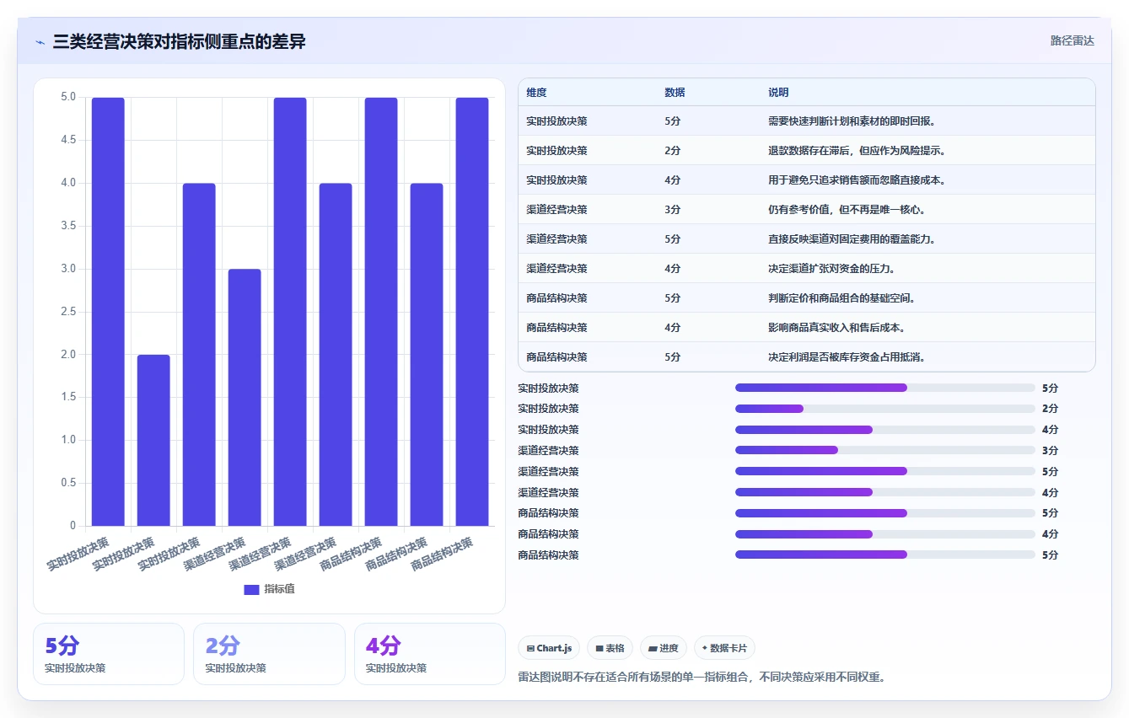The height and width of the screenshot is (718, 1129).
Task: Click the 商品结构决策 4分 progress bar
Action: point(884,534)
